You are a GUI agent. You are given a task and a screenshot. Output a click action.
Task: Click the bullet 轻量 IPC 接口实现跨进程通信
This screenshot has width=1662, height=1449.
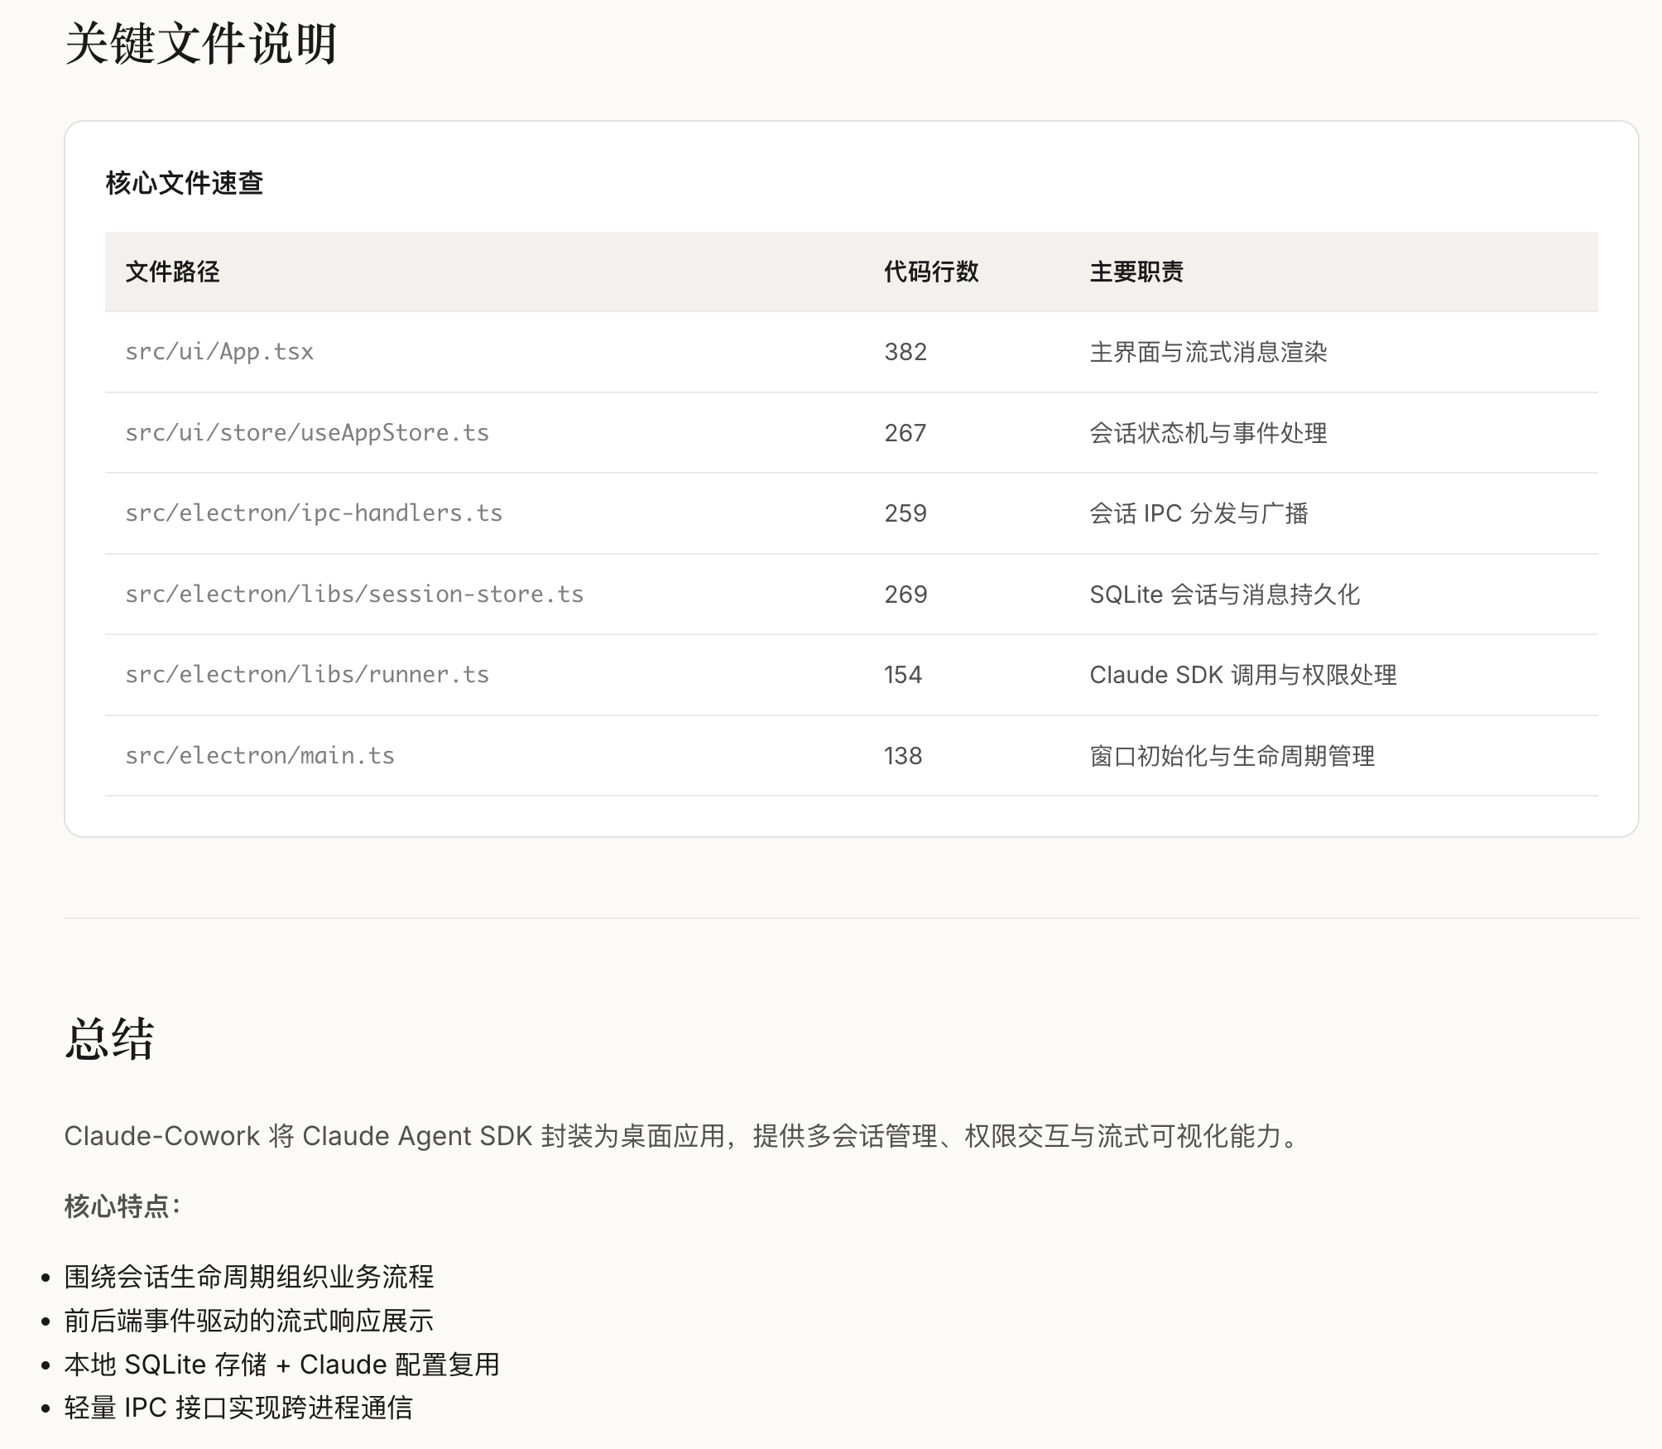(x=238, y=1408)
